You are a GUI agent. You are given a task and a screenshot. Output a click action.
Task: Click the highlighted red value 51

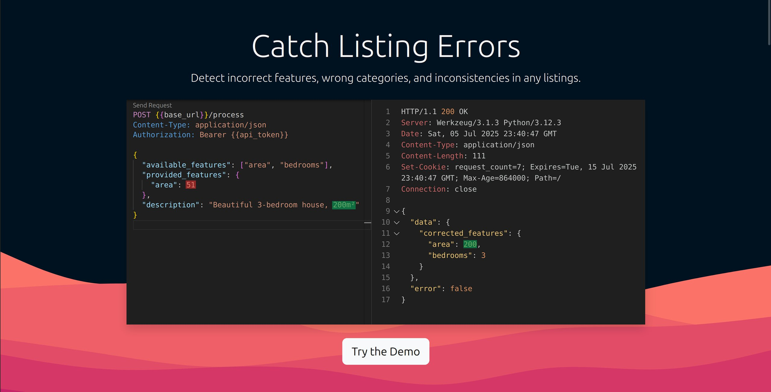coord(191,185)
